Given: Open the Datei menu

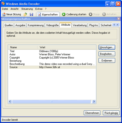Looking at the screenshot, I should pos(5,9).
